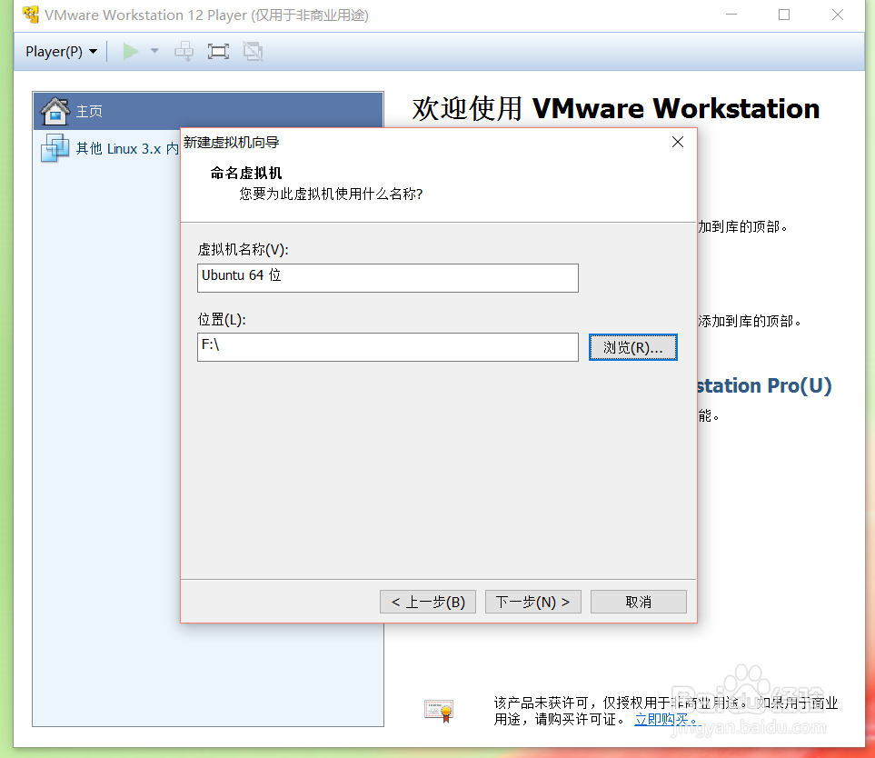The width and height of the screenshot is (875, 758).
Task: Cancel the wizard with 取消 button
Action: [x=639, y=602]
